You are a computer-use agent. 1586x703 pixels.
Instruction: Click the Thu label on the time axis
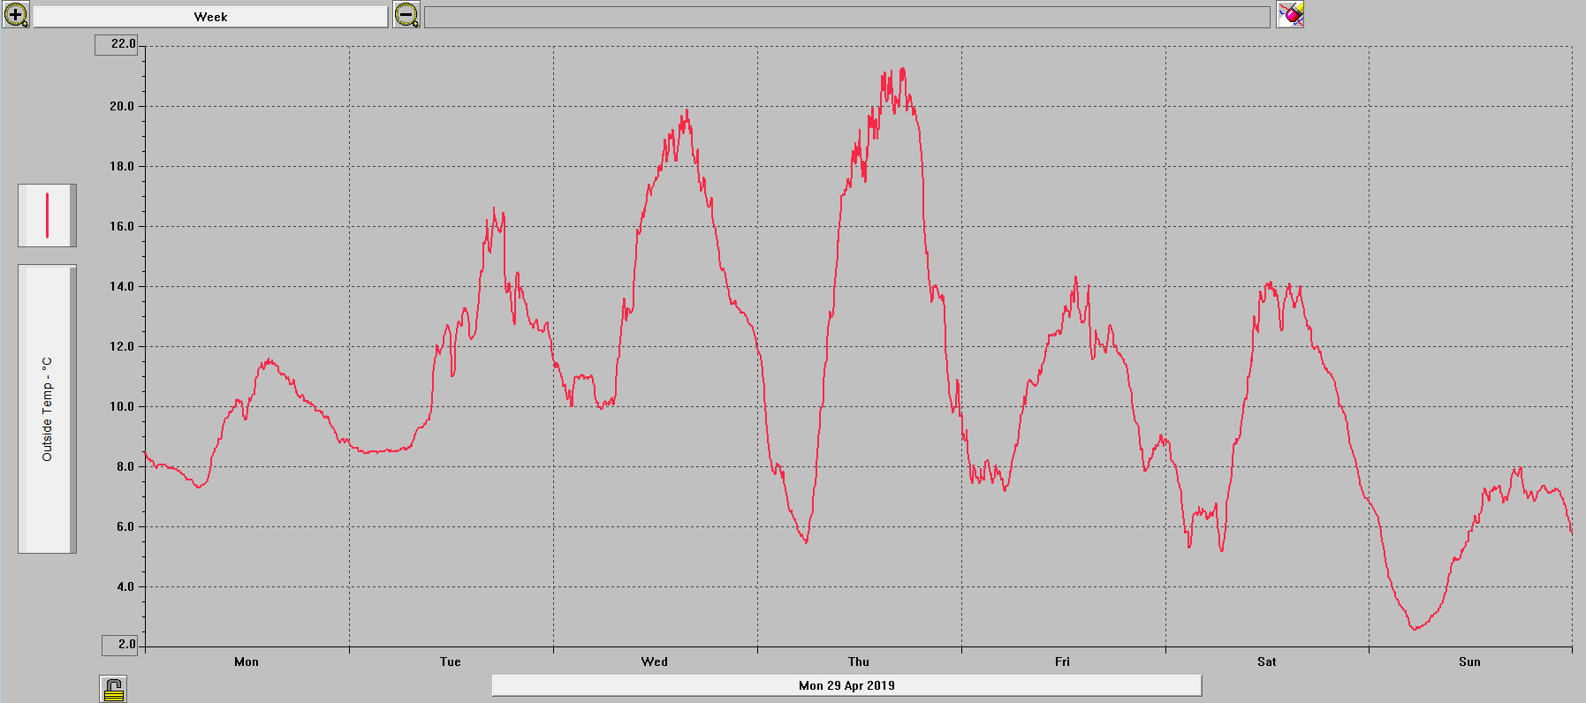pos(859,661)
